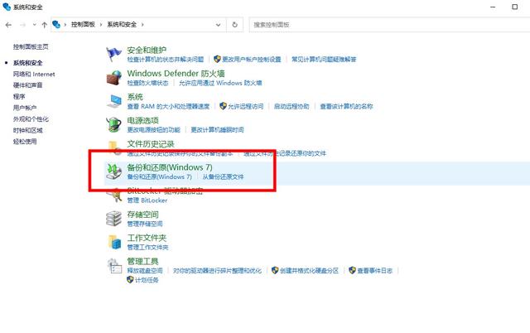The width and height of the screenshot is (530, 333).
Task: Click 管理工作文件夹 link
Action: point(147,247)
